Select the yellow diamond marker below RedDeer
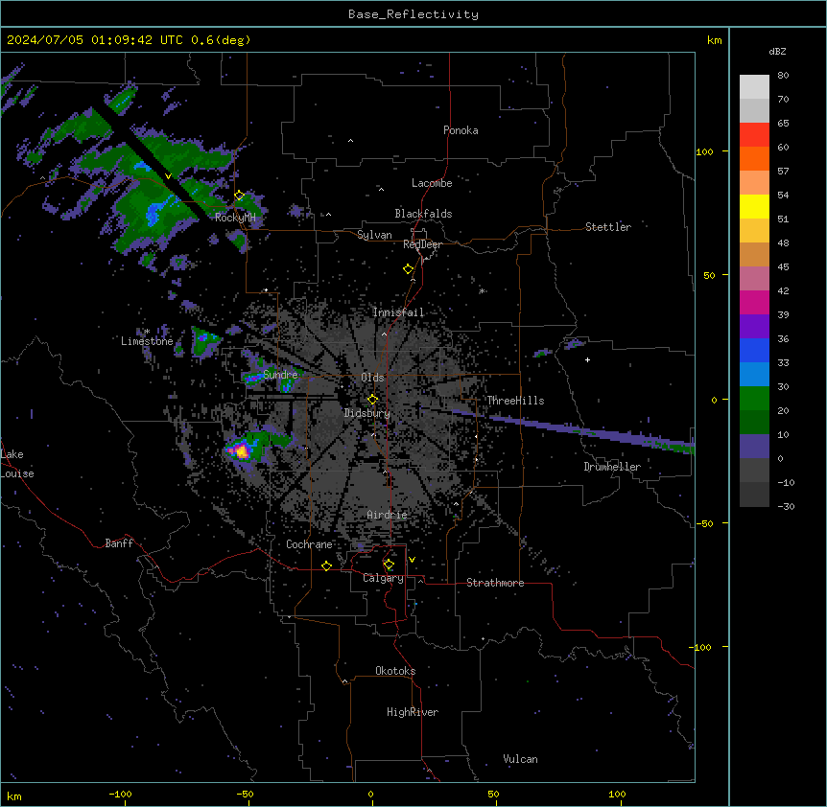The width and height of the screenshot is (827, 807). click(409, 269)
